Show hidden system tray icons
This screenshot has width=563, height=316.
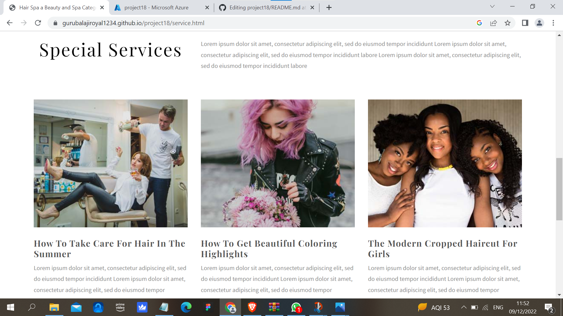[464, 307]
